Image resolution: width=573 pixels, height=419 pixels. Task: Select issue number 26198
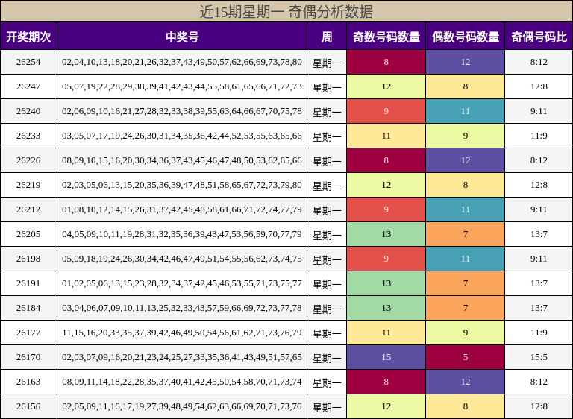tap(28, 259)
